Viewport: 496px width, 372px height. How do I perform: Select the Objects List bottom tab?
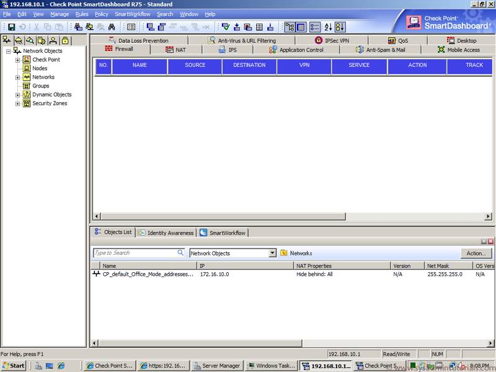(113, 232)
